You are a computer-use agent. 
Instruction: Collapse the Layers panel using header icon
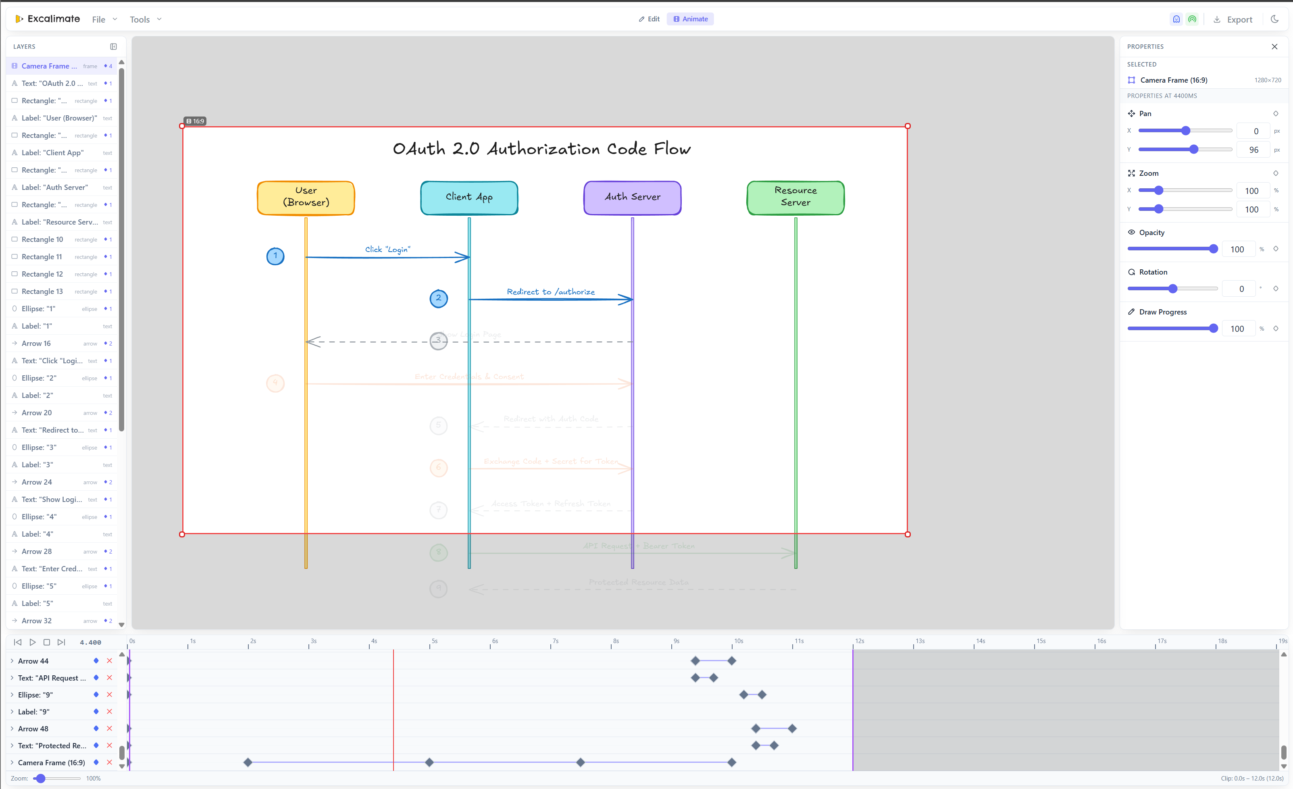coord(113,47)
